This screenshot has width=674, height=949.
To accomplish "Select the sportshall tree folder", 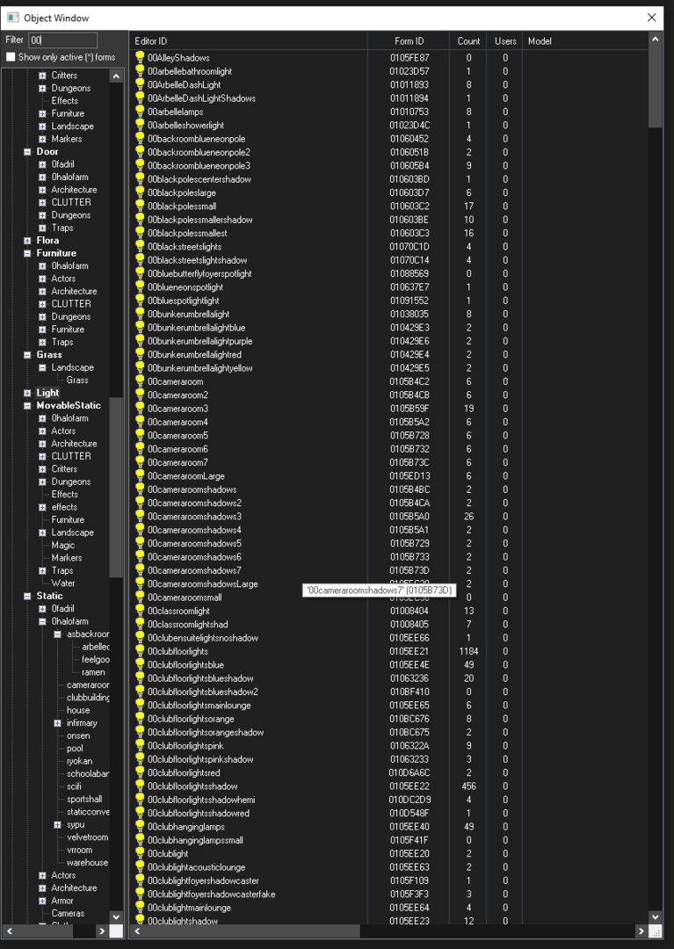I will point(84,799).
